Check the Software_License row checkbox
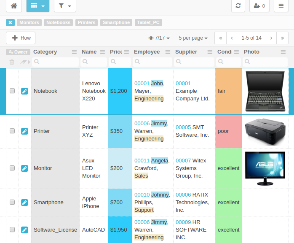 click(12, 229)
